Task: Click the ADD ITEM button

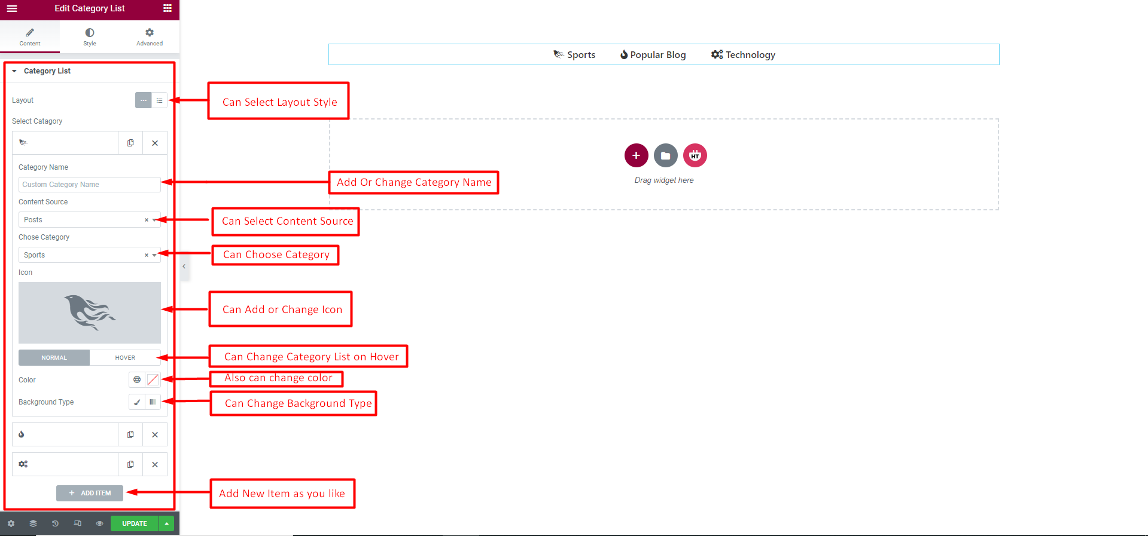Action: [x=90, y=493]
